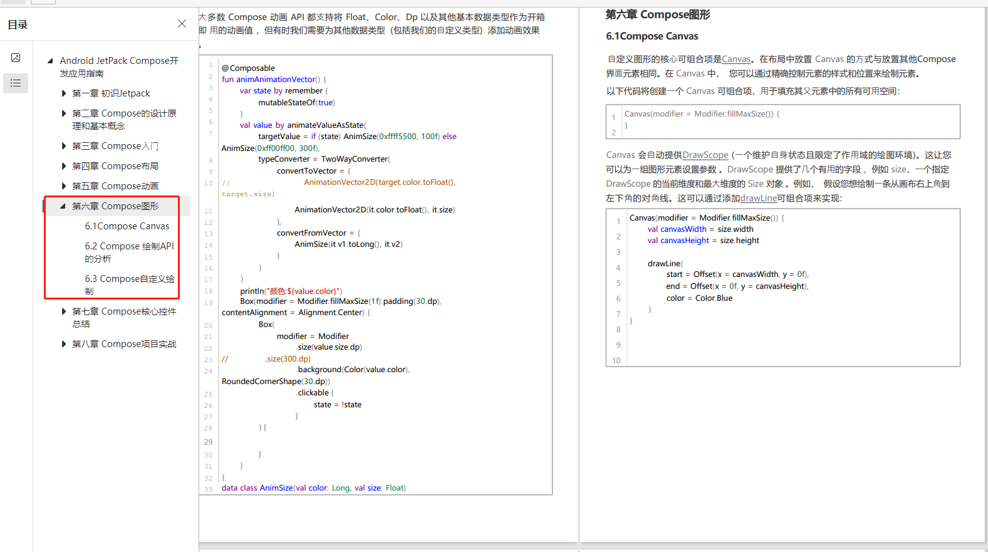Click the typeConverter = TwoWayConverter( line

pos(324,159)
